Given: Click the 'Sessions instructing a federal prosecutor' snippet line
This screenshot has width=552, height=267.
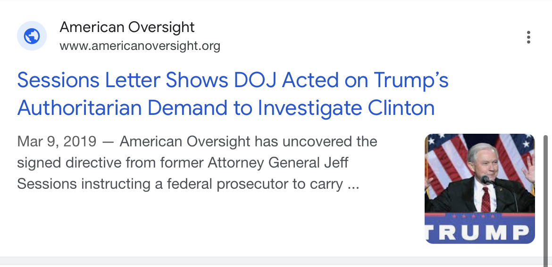Looking at the screenshot, I should coord(188,184).
